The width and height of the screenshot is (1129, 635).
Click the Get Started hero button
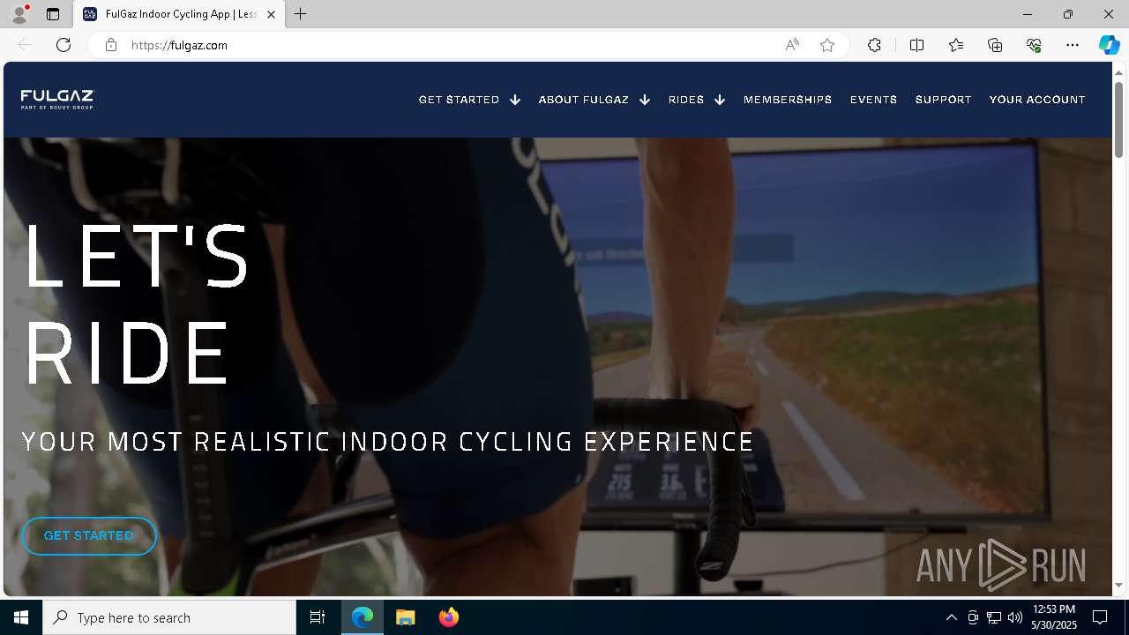pos(89,535)
